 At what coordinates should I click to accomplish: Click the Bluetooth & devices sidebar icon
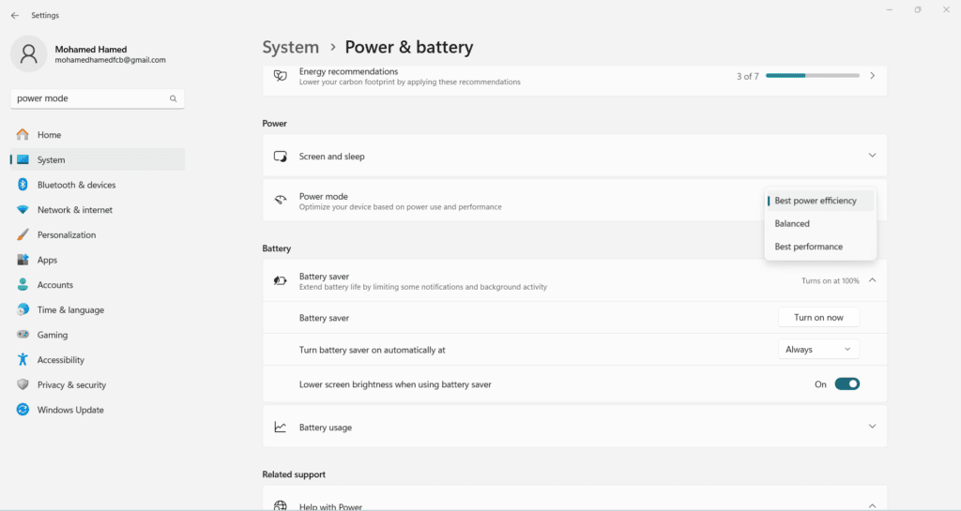pyautogui.click(x=23, y=185)
